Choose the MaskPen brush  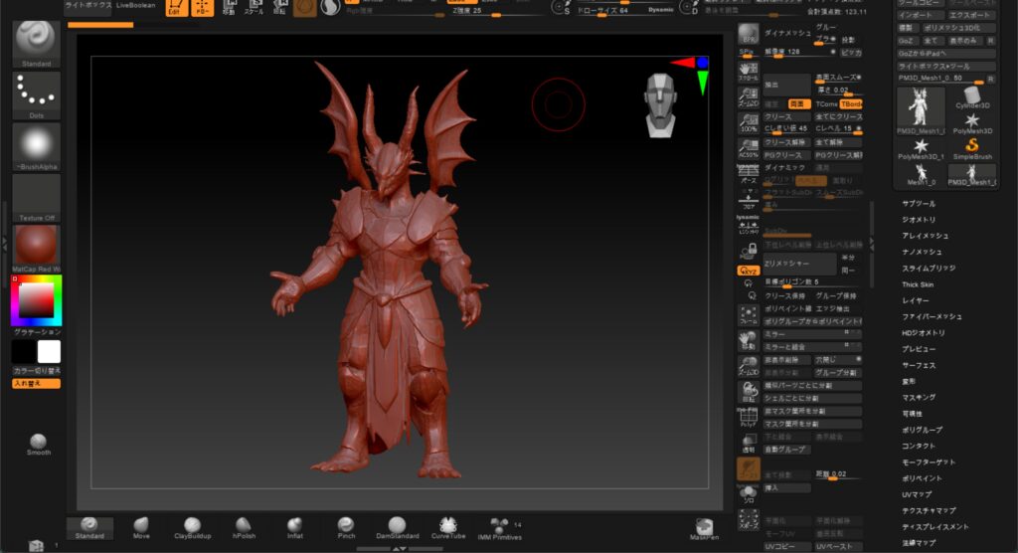pyautogui.click(x=704, y=529)
